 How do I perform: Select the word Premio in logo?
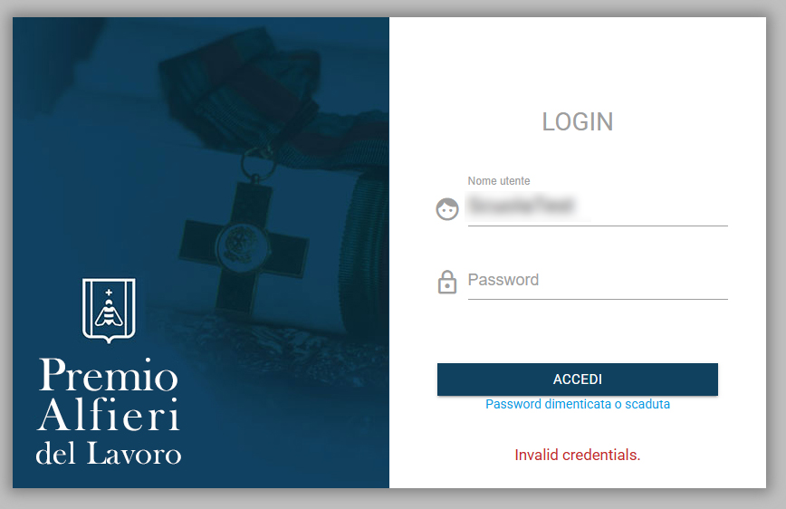[109, 375]
